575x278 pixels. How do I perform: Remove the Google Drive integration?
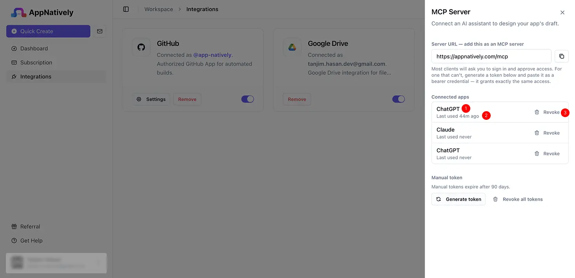point(297,99)
